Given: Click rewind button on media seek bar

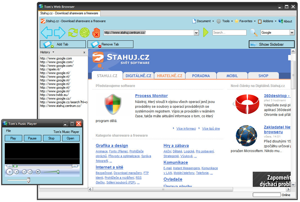Looking at the screenshot, I should point(9,166).
